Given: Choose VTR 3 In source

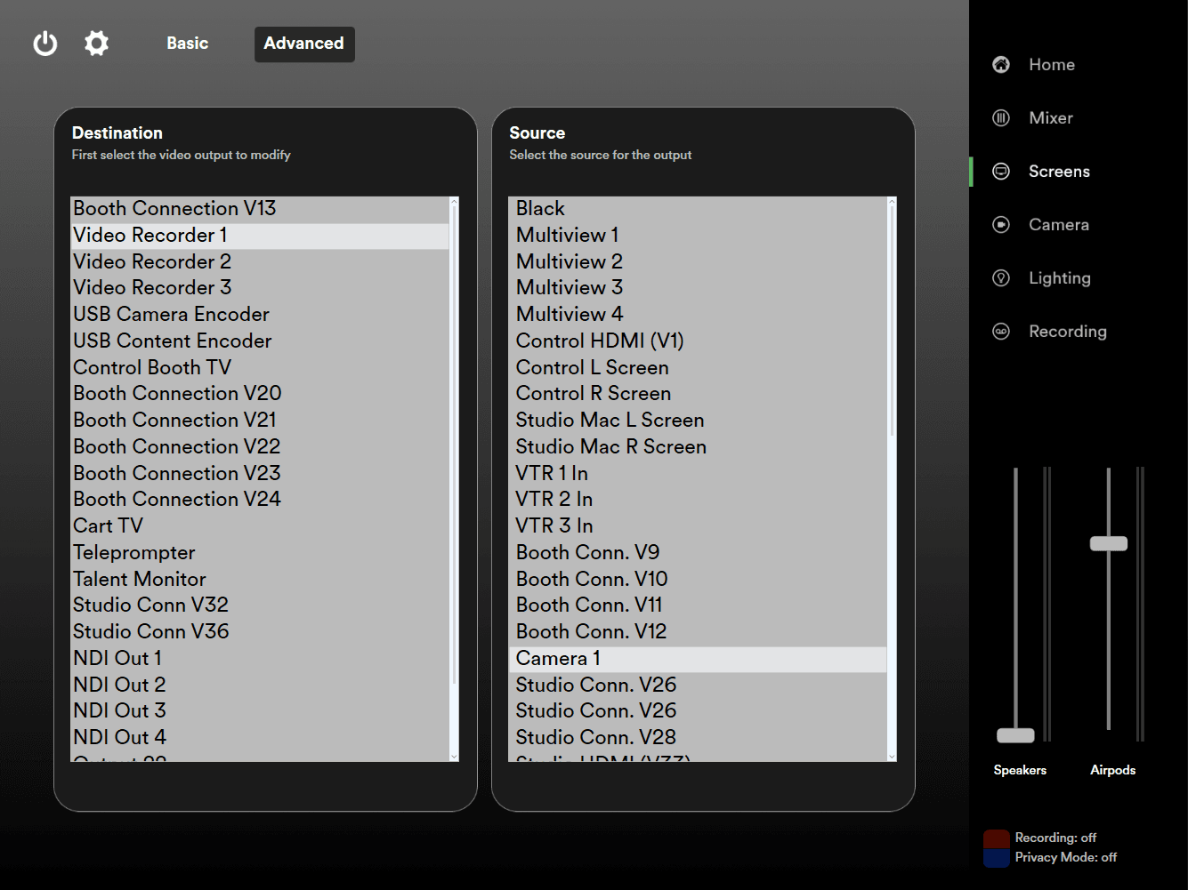Looking at the screenshot, I should 698,526.
